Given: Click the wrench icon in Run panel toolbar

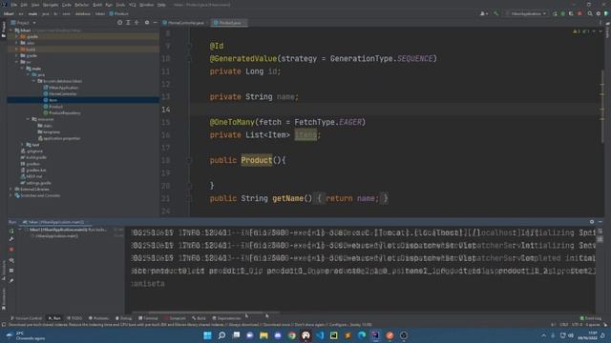Looking at the screenshot, I should 11,239.
